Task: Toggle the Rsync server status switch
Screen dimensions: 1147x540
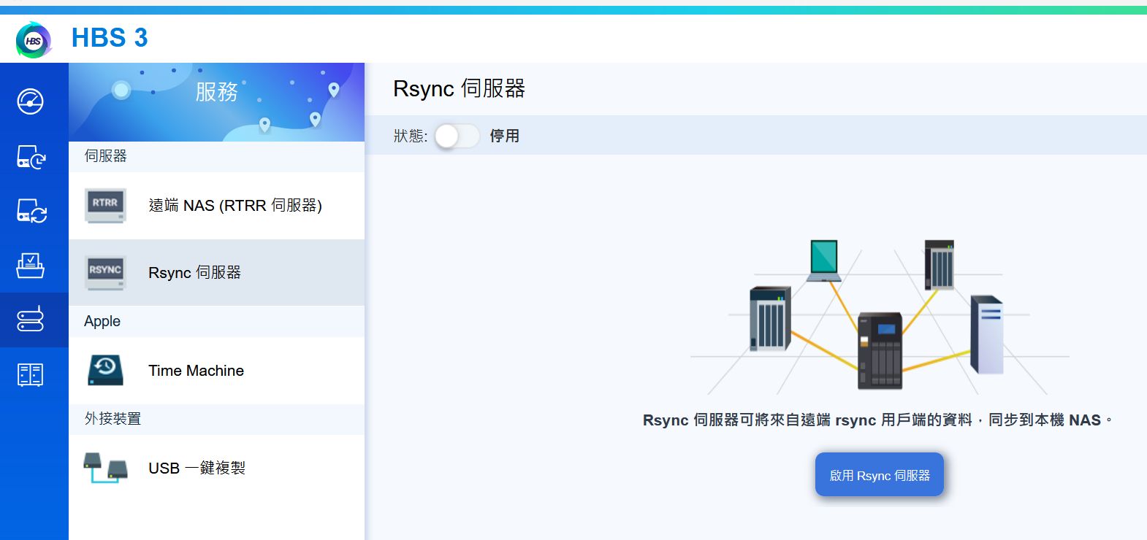Action: pyautogui.click(x=457, y=136)
